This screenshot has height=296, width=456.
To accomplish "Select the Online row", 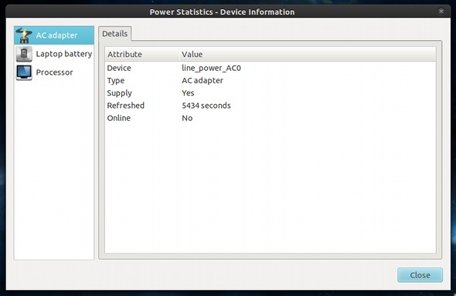I will 271,118.
